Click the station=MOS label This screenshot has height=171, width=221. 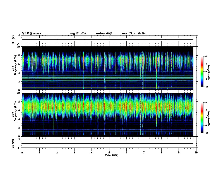tap(104, 34)
